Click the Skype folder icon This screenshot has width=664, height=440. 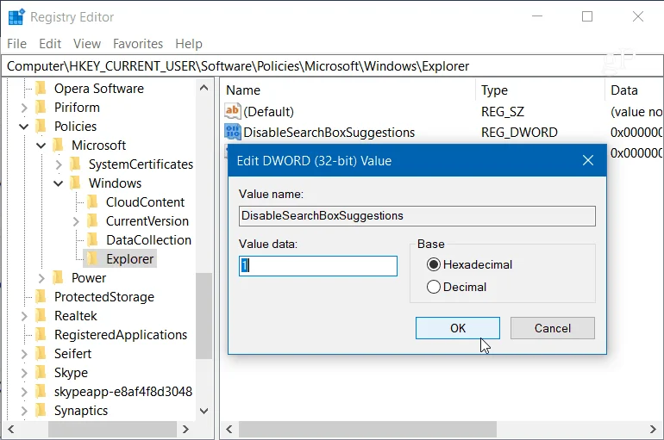point(41,372)
